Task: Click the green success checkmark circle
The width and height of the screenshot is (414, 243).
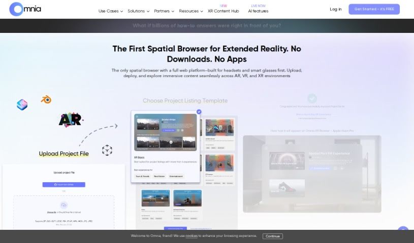Action: (312, 98)
